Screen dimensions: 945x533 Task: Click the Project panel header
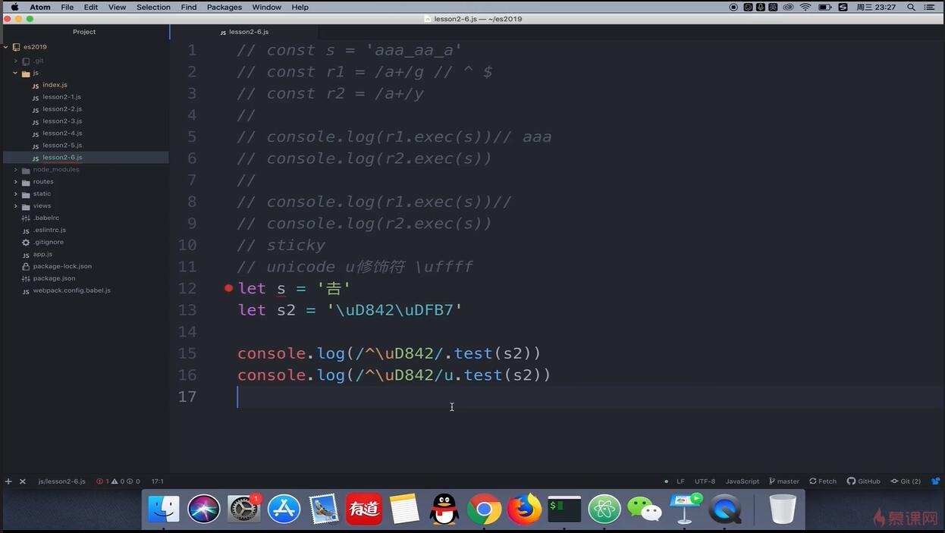(x=84, y=32)
